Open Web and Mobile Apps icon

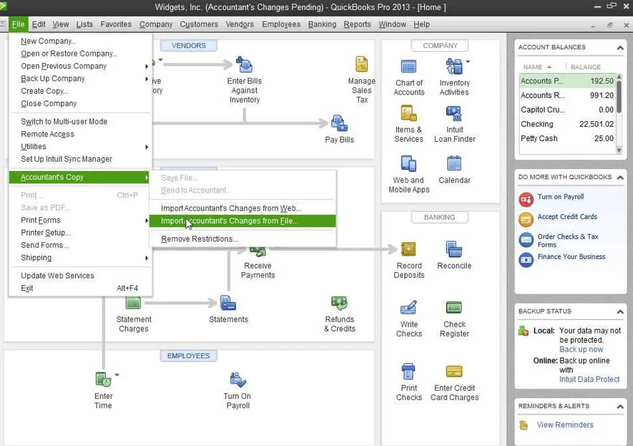click(x=408, y=164)
